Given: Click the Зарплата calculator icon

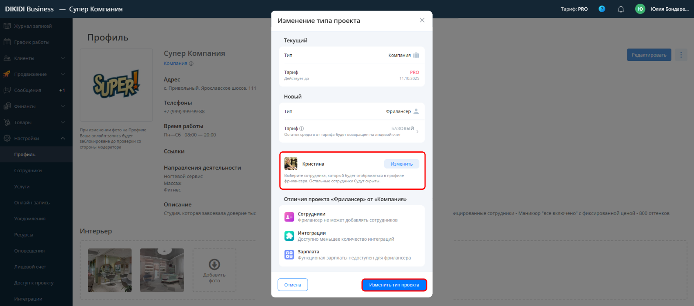Looking at the screenshot, I should point(289,255).
